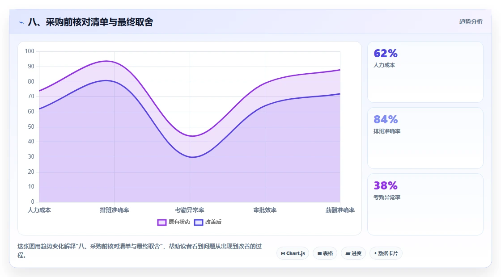Click the 表格 tag button

pyautogui.click(x=325, y=253)
